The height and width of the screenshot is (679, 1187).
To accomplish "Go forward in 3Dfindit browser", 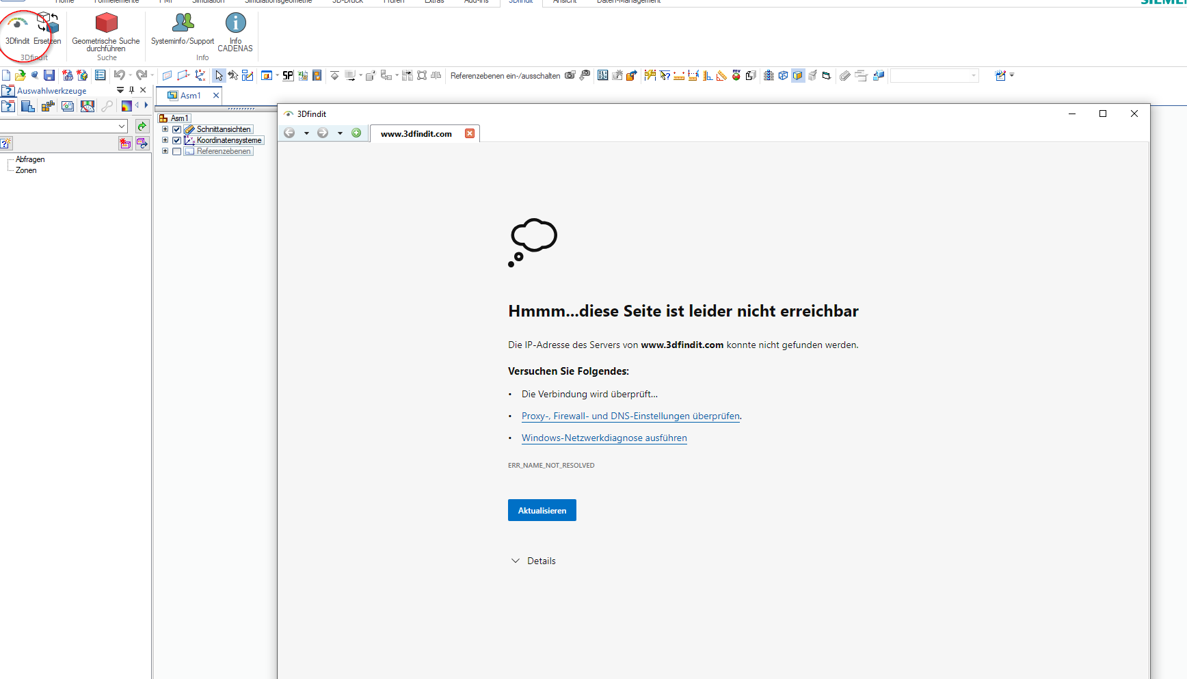I will point(323,133).
